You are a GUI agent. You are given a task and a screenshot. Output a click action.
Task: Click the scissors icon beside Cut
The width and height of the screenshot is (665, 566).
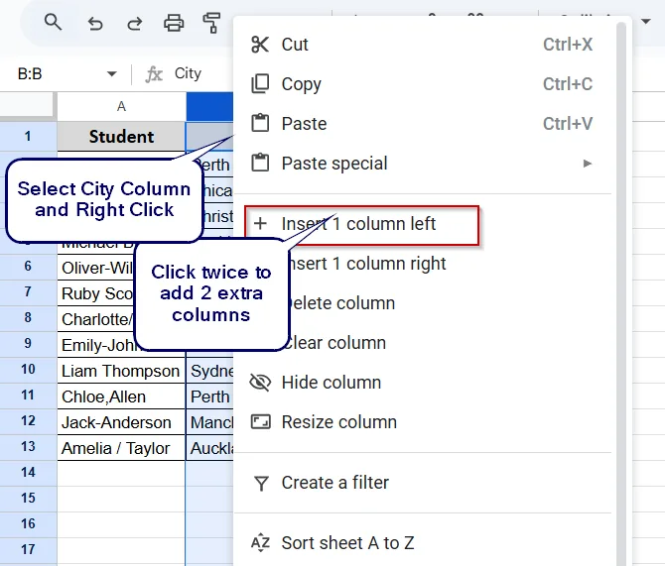click(x=260, y=44)
